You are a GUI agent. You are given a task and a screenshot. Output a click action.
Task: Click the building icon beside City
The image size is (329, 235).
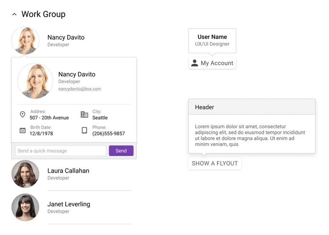(84, 115)
